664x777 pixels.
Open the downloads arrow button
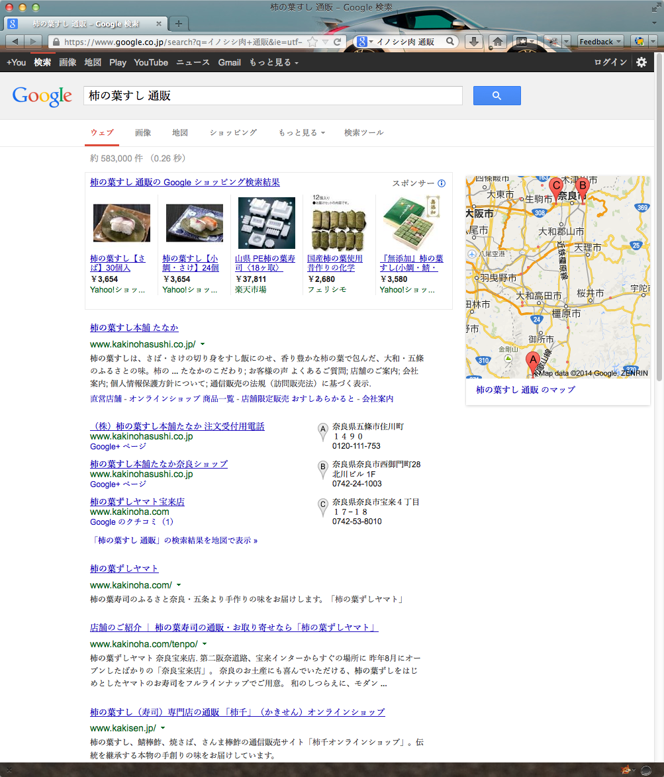click(474, 42)
